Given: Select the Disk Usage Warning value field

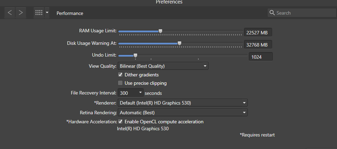Looking at the screenshot, I should [x=258, y=45].
